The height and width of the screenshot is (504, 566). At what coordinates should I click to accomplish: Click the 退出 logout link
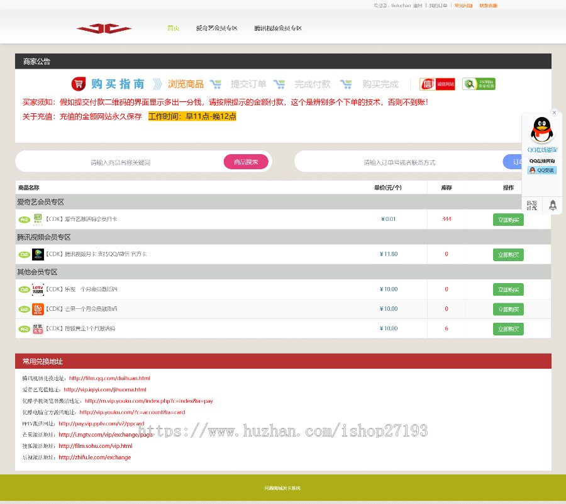click(418, 6)
